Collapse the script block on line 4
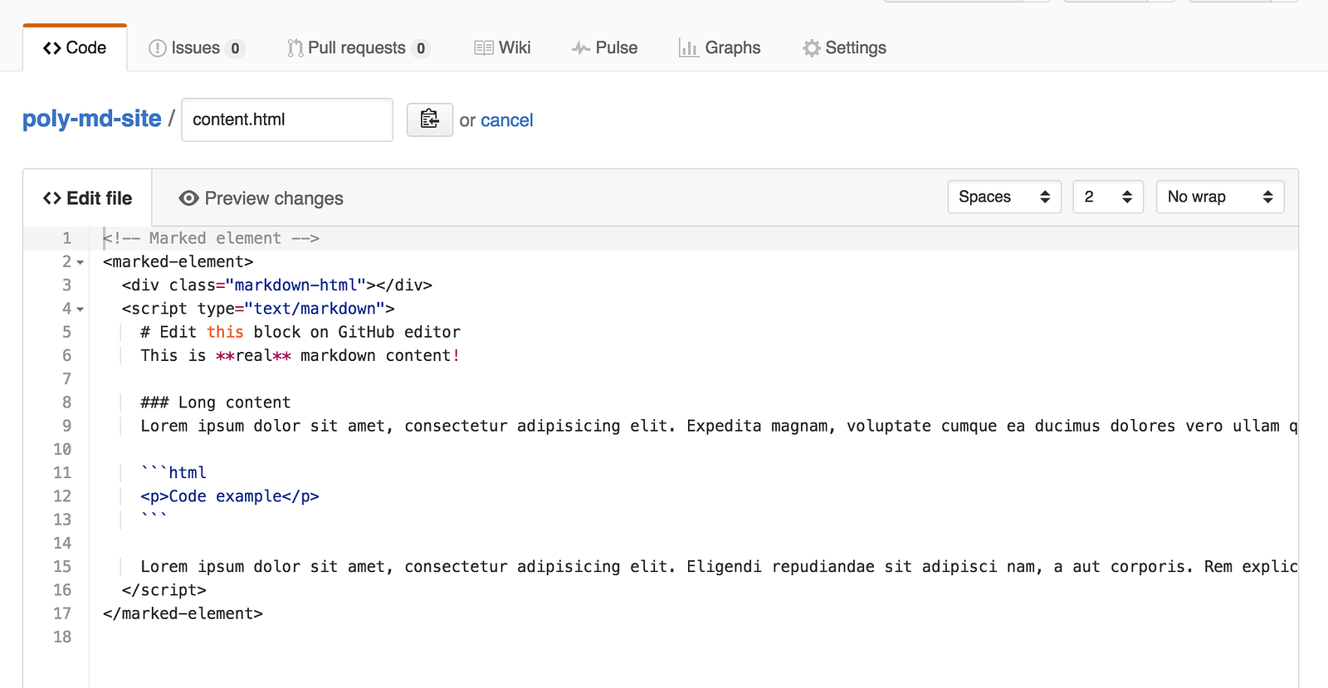The height and width of the screenshot is (688, 1328). click(81, 310)
